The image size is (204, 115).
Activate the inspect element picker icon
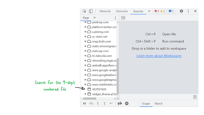[x=84, y=11]
